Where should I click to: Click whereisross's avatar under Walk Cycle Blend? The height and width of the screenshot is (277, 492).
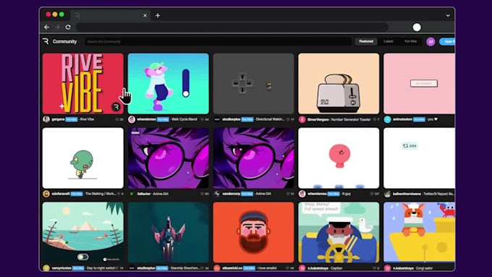tap(132, 119)
